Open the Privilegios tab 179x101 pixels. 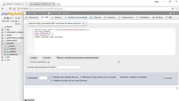point(143,17)
